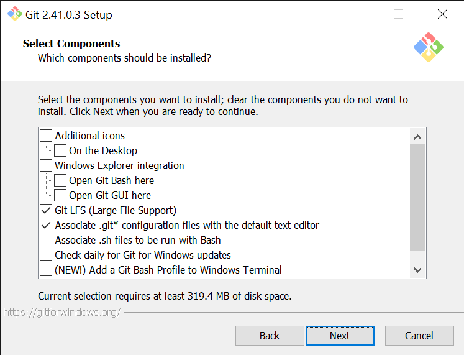Enable Check daily for Git updates
This screenshot has height=355, width=464.
click(46, 255)
